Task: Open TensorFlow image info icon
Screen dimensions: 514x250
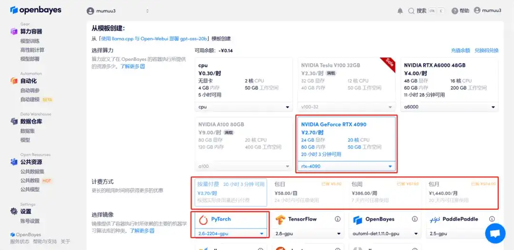Action: pos(337,219)
